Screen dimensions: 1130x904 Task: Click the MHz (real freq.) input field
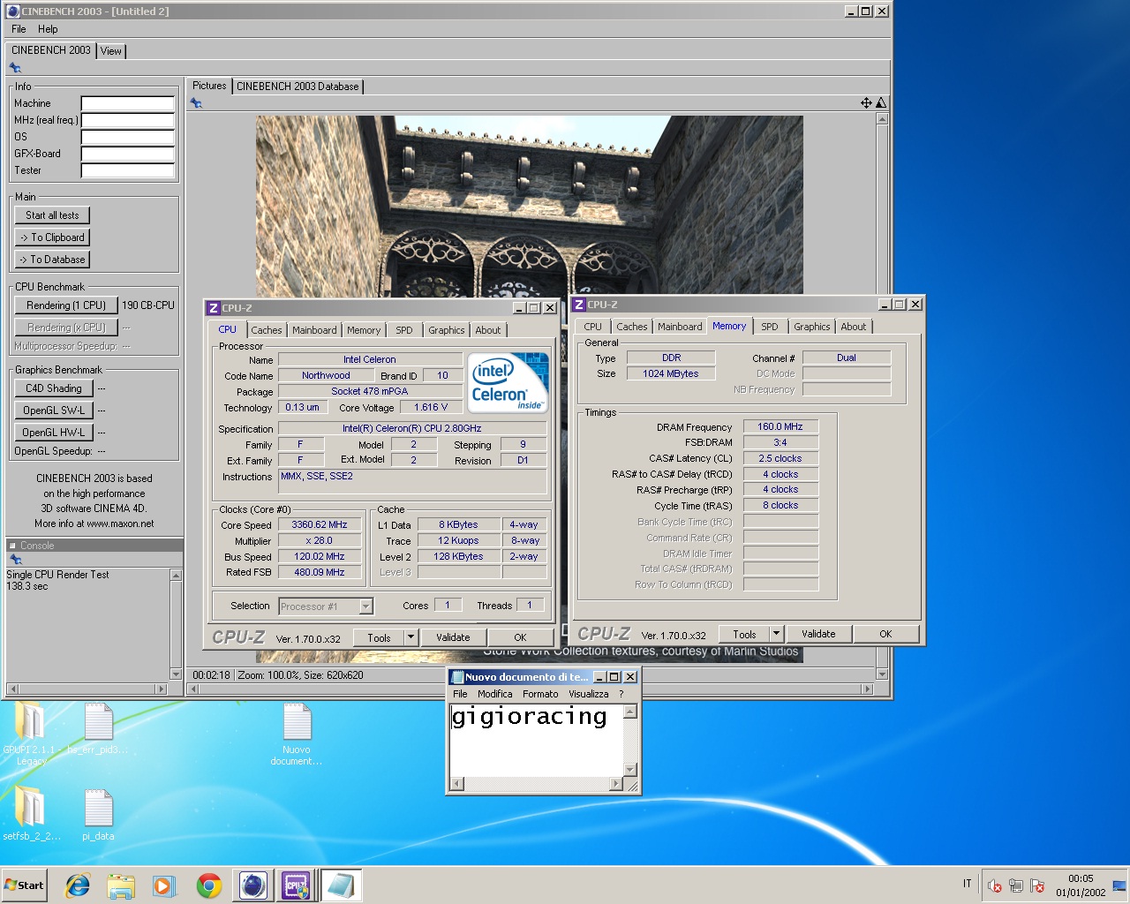pyautogui.click(x=128, y=120)
